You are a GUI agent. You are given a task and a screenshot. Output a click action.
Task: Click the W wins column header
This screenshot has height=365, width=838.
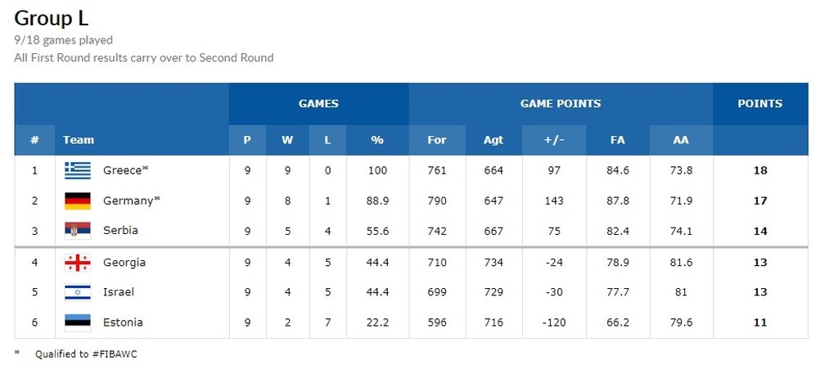tap(287, 140)
